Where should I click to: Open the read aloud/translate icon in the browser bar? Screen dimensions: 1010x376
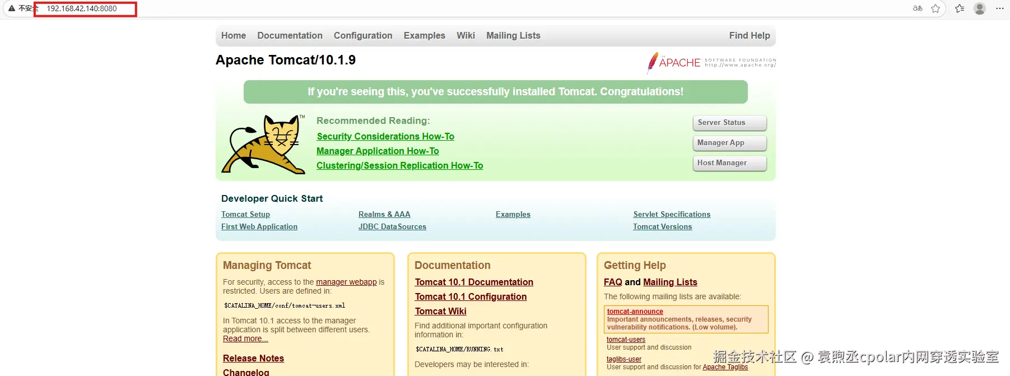click(x=918, y=8)
